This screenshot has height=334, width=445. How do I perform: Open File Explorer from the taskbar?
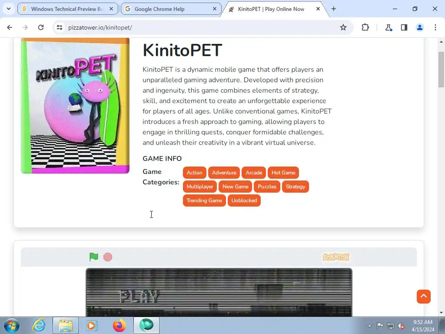pyautogui.click(x=66, y=325)
